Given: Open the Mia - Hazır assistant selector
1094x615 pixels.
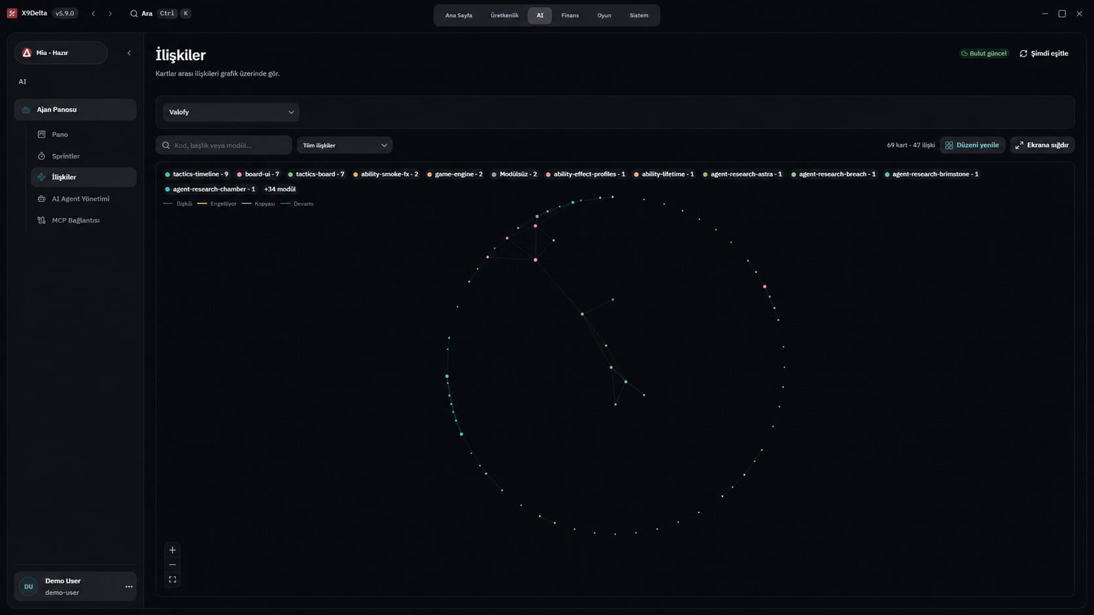Looking at the screenshot, I should tap(61, 53).
